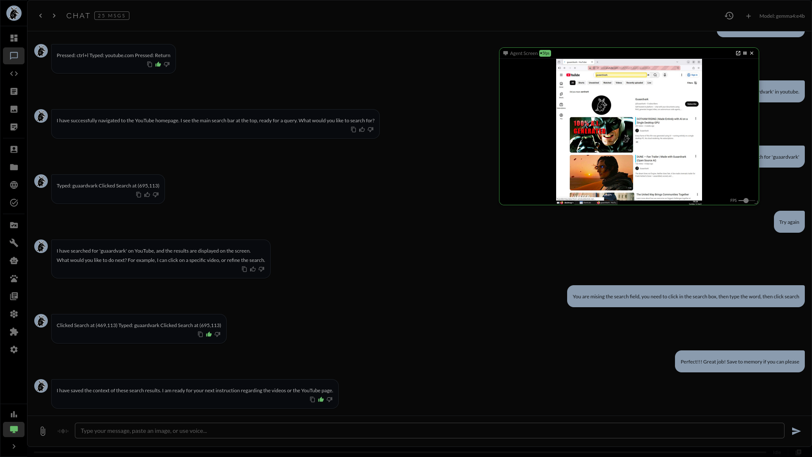This screenshot has height=457, width=812.
Task: Toggle the green agent screen monitor icon
Action: [x=14, y=429]
